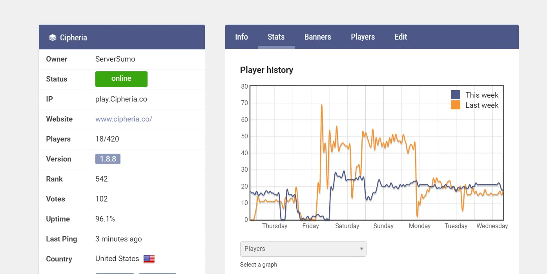
Task: Open the Info tab
Action: (241, 37)
